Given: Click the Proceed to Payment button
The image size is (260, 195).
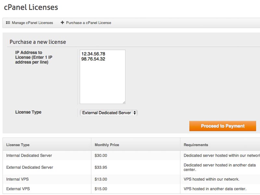Looking at the screenshot, I should tap(223, 126).
